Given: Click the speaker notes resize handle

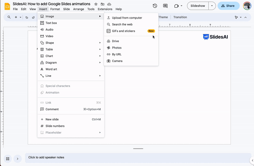Looking at the screenshot, I should pos(138,149).
